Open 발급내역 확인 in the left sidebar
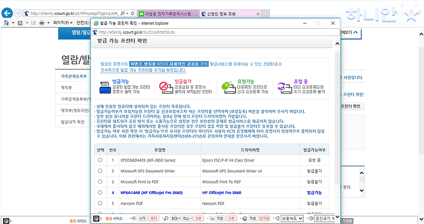The width and height of the screenshot is (424, 224). 72,122
